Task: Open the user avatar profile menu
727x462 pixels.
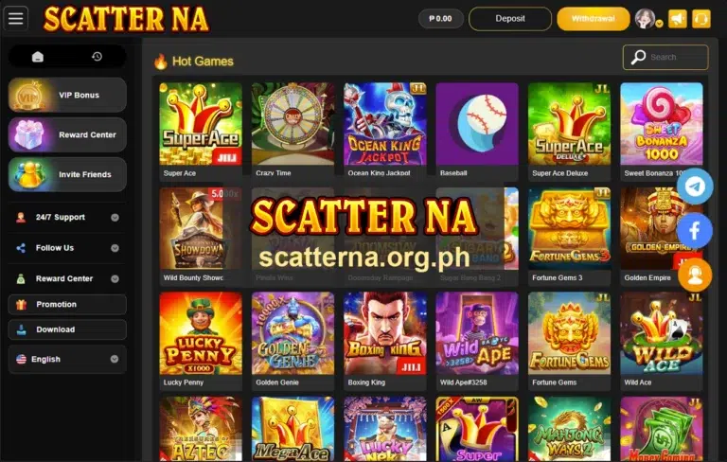Action: 647,19
